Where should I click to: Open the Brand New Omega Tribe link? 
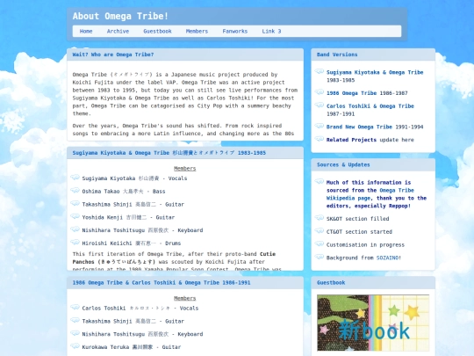pos(359,127)
